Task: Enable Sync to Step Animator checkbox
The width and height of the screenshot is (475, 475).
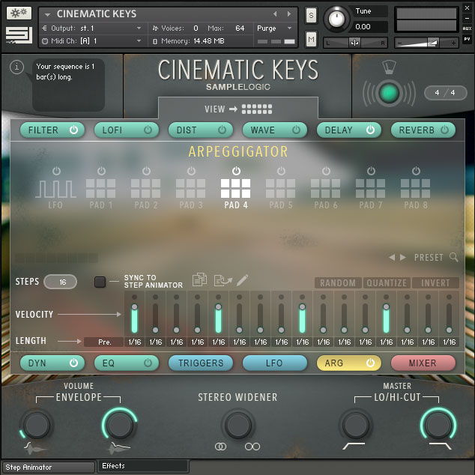Action: click(100, 282)
